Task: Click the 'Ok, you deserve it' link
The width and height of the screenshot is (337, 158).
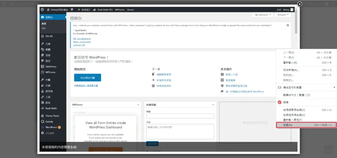Action: click(x=82, y=38)
